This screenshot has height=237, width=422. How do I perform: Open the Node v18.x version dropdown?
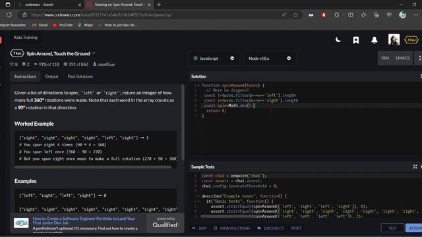point(270,59)
